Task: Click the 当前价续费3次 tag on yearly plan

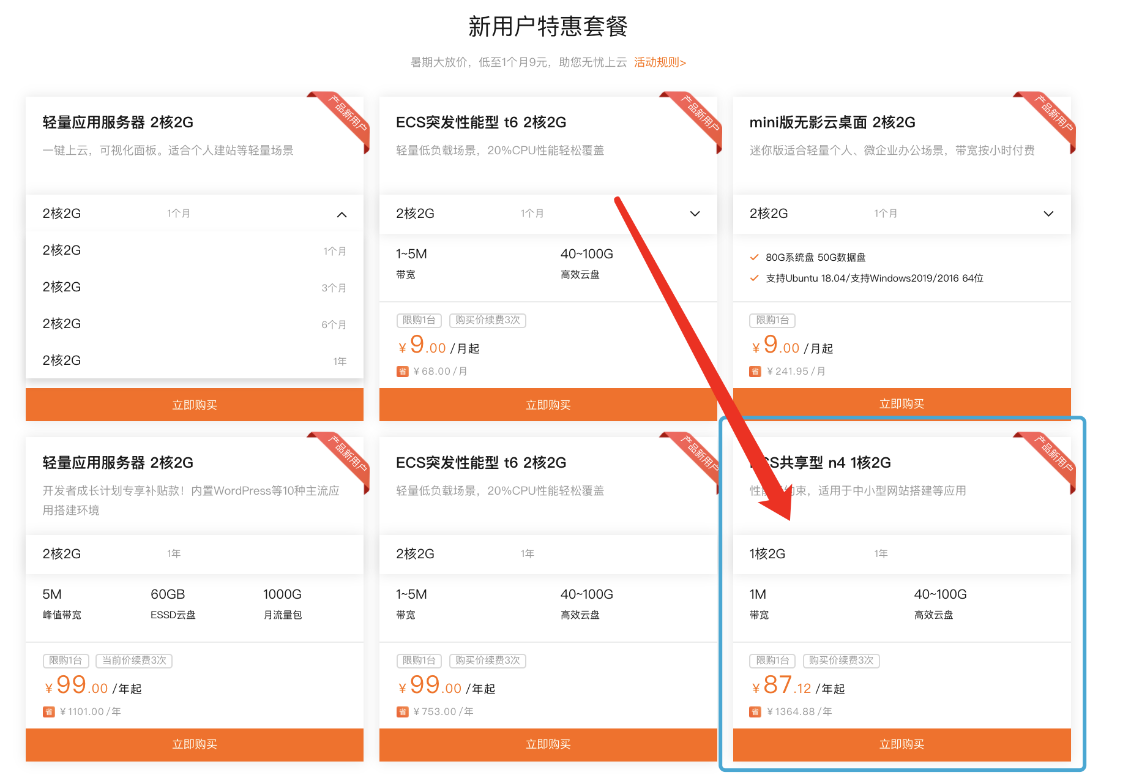Action: (x=134, y=661)
